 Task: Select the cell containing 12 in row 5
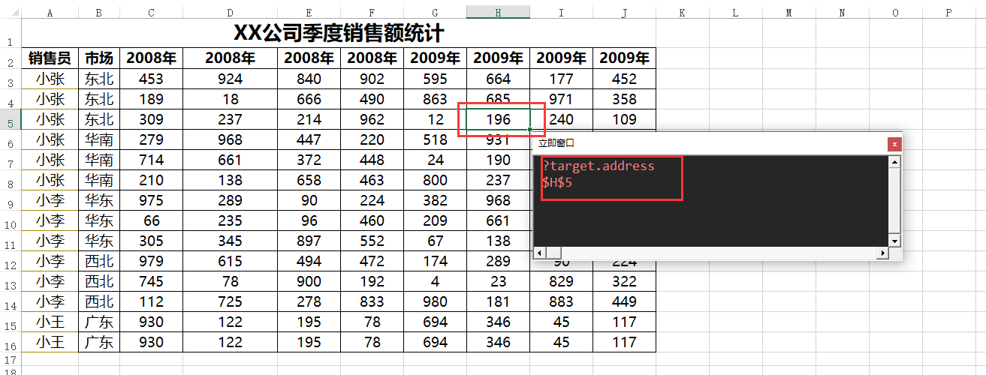435,119
